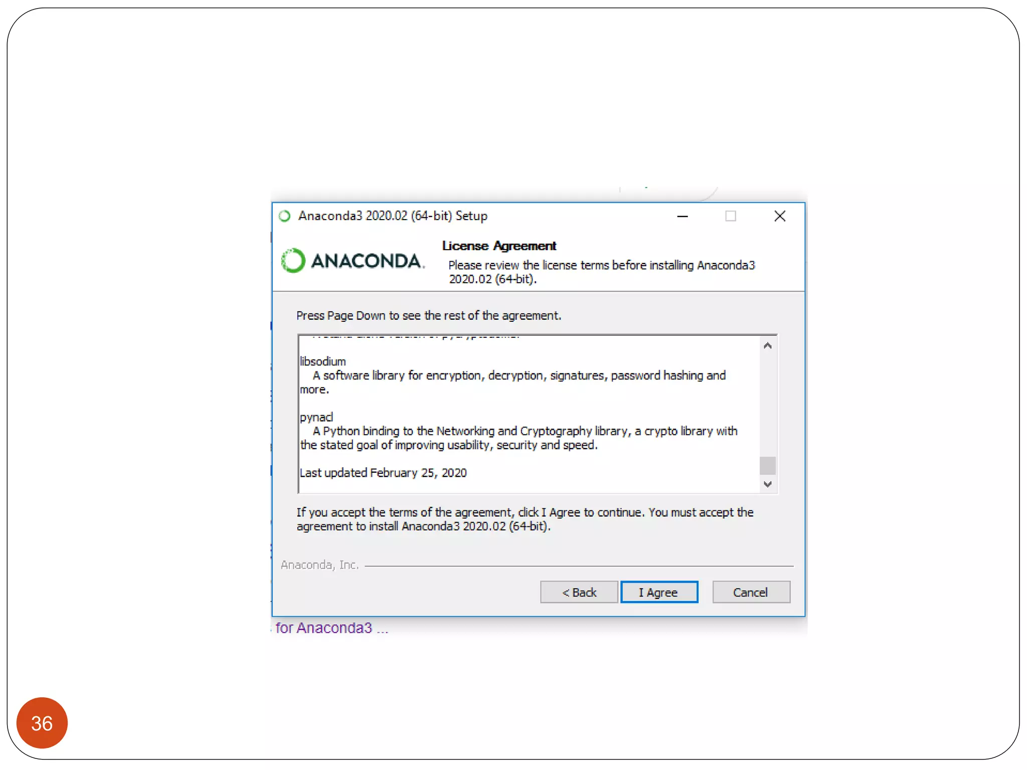Cancel the Anaconda3 installation
Viewport: 1027px width, 770px height.
tap(751, 592)
